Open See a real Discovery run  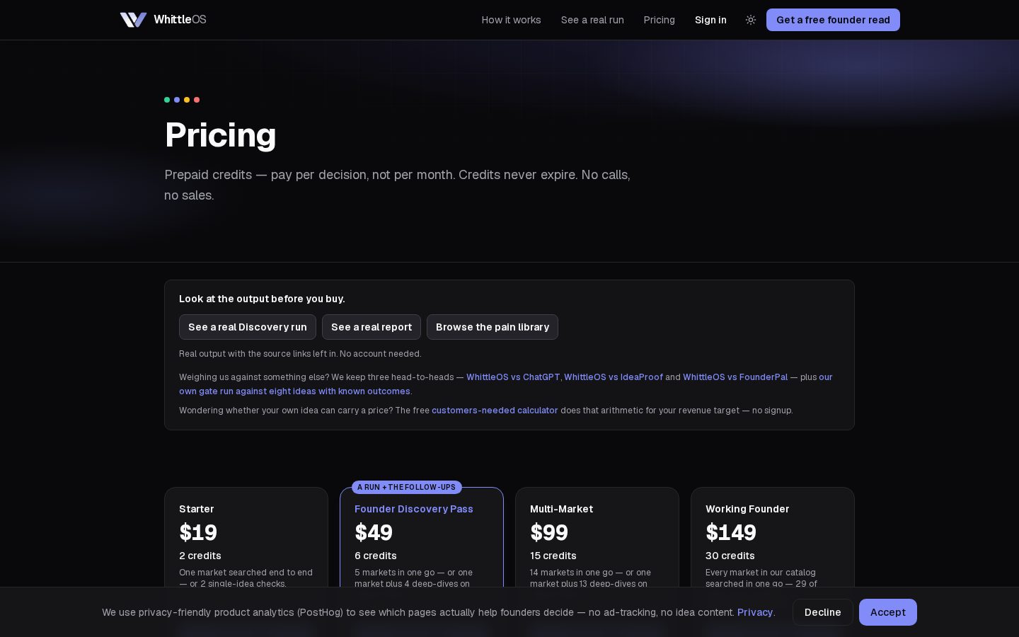pos(248,327)
